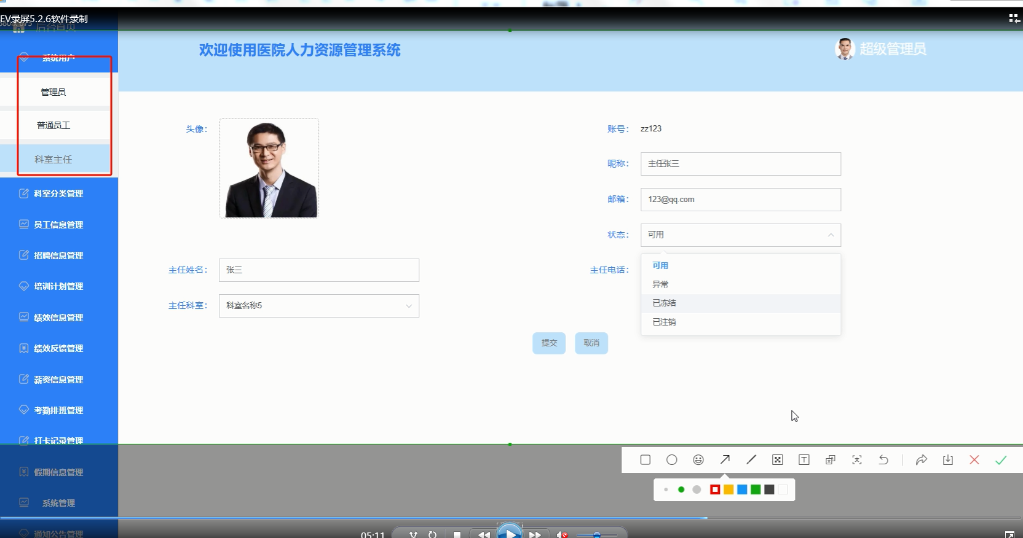
Task: Cancel the screenshot with red X
Action: click(974, 460)
